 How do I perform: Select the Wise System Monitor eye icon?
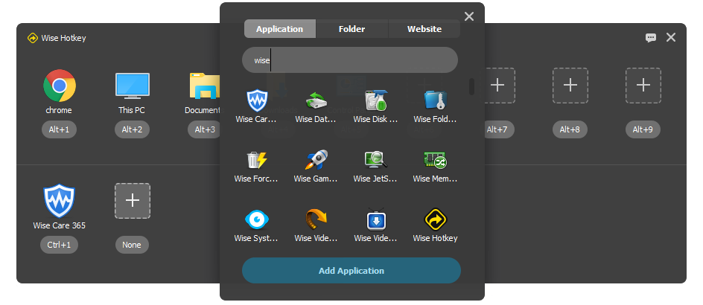tap(257, 219)
